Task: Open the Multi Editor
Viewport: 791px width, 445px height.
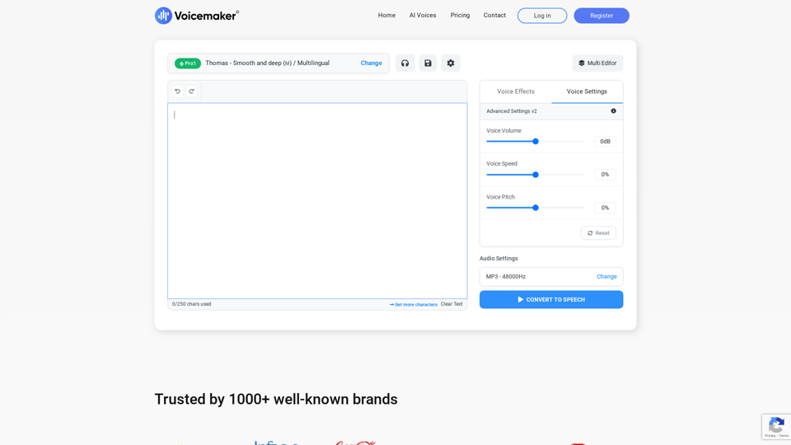Action: (597, 63)
